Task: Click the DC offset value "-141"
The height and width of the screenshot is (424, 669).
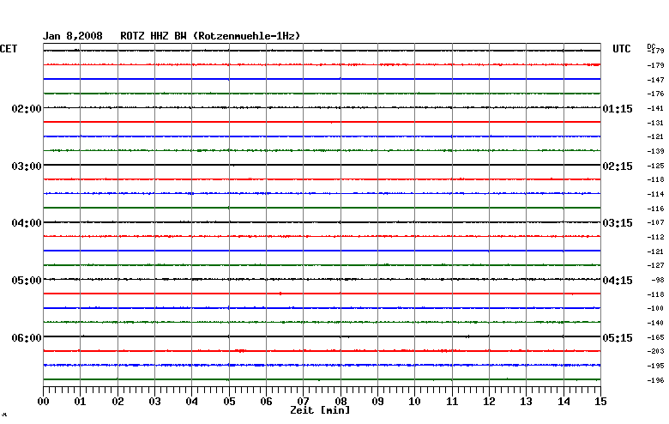Action: [x=656, y=108]
